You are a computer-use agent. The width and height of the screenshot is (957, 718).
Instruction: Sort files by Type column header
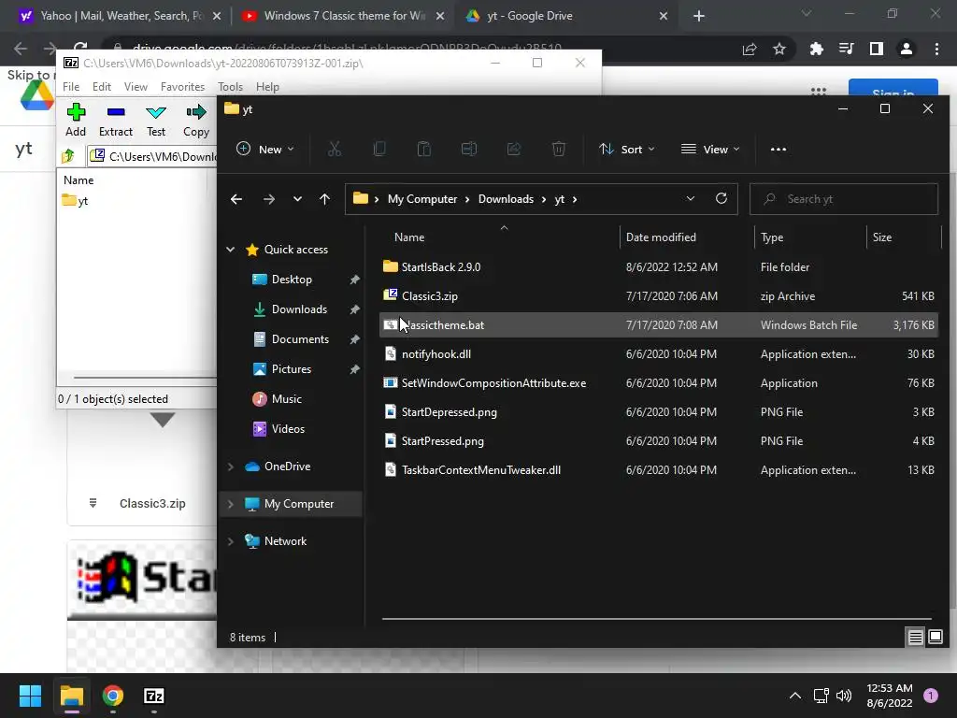pos(809,237)
